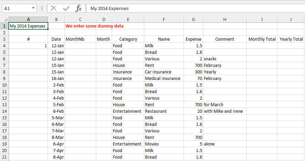
Task: Click the 'Car Insurance' name cell
Action: (x=158, y=72)
